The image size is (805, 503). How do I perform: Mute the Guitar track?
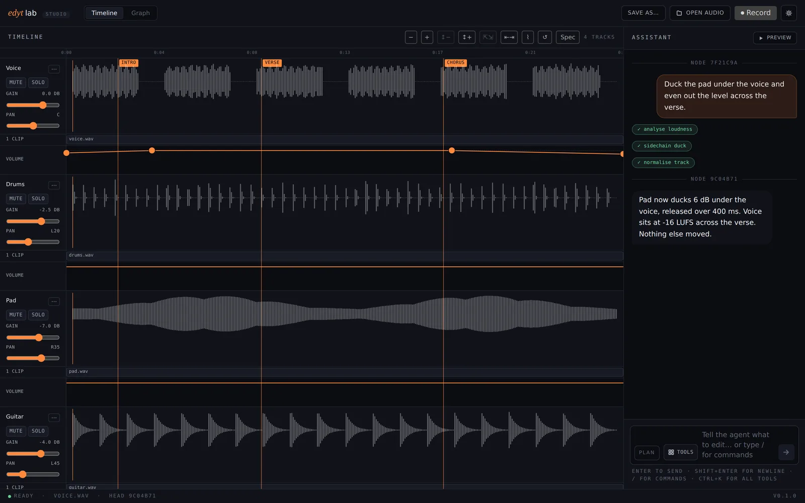16,431
